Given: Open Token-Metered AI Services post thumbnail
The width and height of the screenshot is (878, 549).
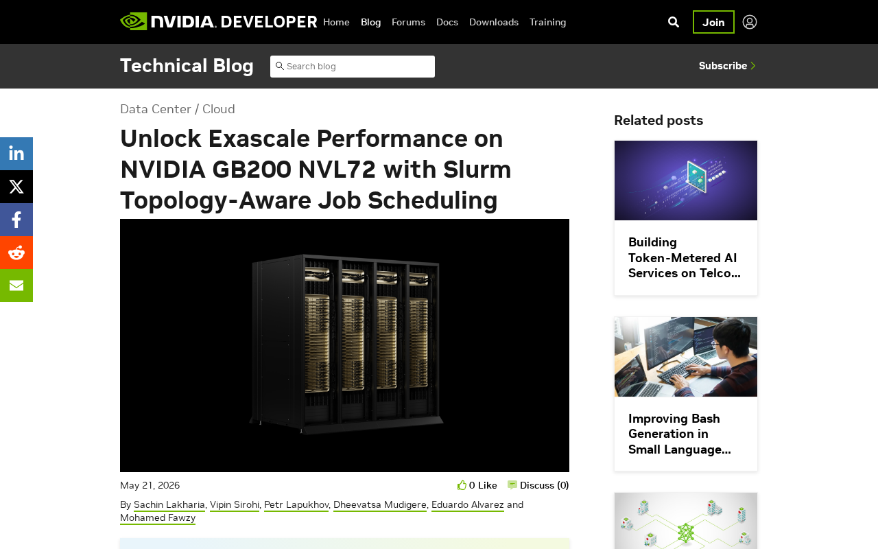Looking at the screenshot, I should [686, 180].
